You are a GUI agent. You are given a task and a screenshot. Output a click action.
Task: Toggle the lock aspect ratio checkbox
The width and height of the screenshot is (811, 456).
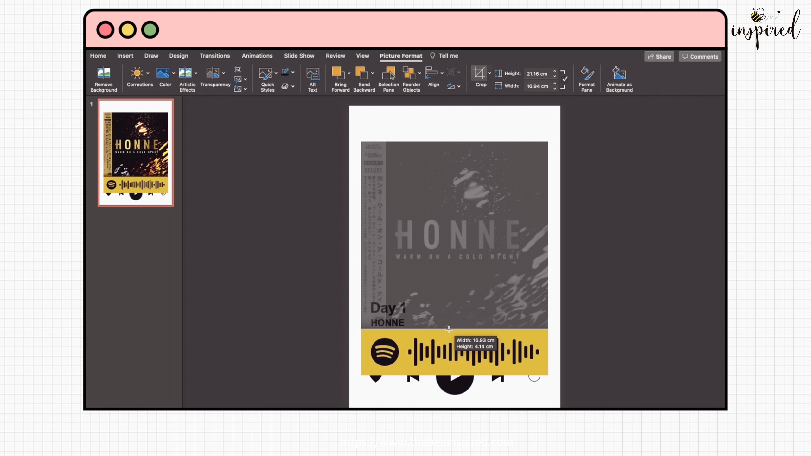click(x=565, y=79)
